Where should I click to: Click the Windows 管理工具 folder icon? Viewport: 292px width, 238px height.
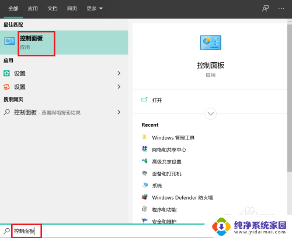click(144, 137)
